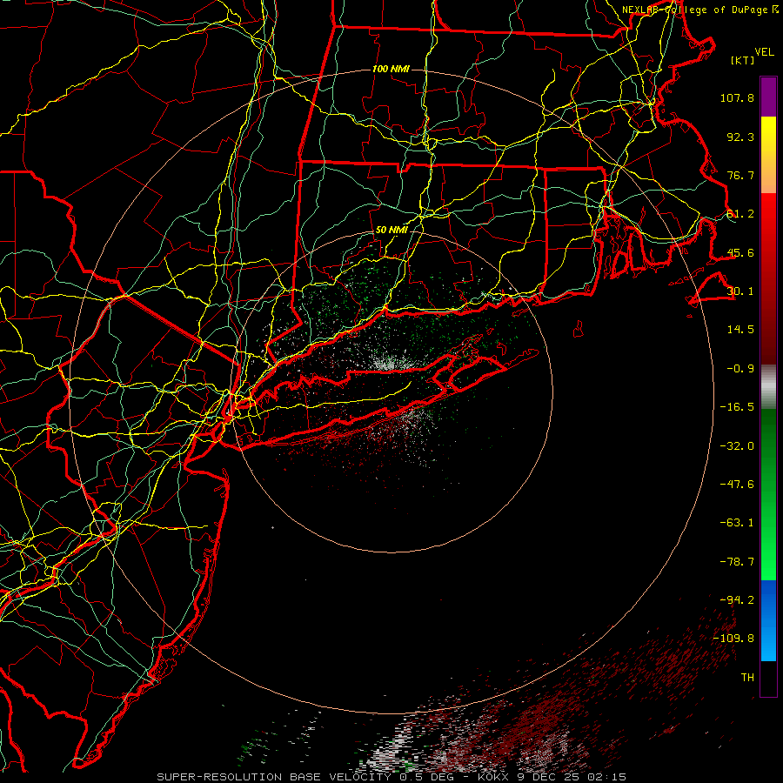
Task: Pick the gray near-zero segment of color bar
Action: coord(768,387)
